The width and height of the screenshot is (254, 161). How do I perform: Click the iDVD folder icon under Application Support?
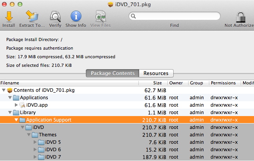(x=29, y=127)
